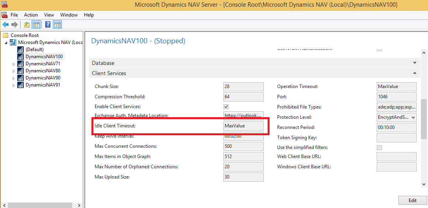Go back with the blue left arrow

(6, 24)
